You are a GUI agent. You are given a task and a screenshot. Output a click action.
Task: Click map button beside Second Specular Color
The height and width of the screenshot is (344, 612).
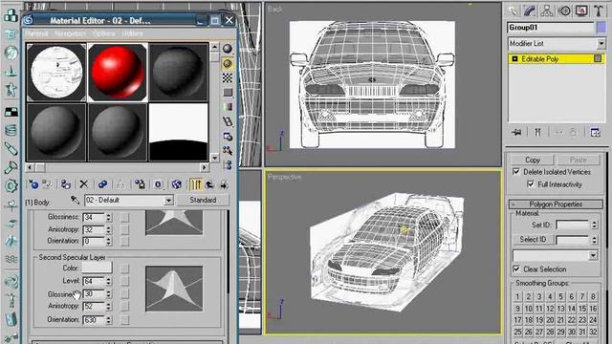tap(124, 269)
